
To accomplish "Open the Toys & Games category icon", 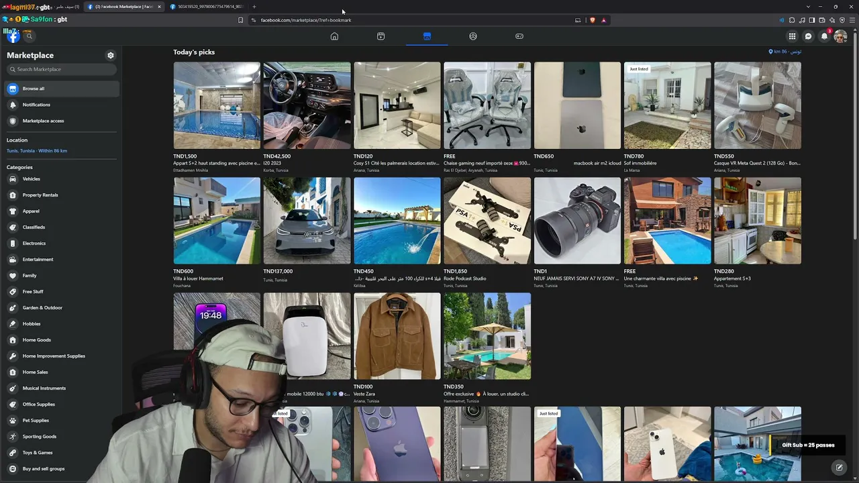I will [12, 453].
